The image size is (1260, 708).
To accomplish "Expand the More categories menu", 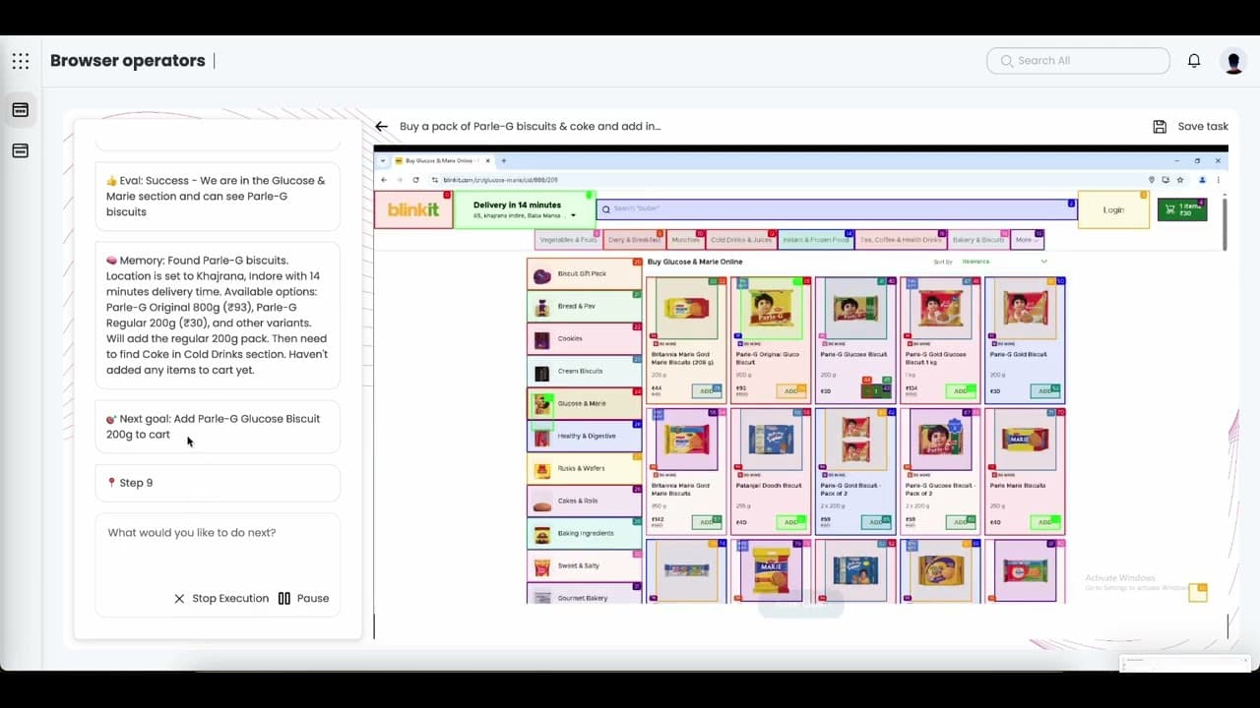I will click(1025, 239).
